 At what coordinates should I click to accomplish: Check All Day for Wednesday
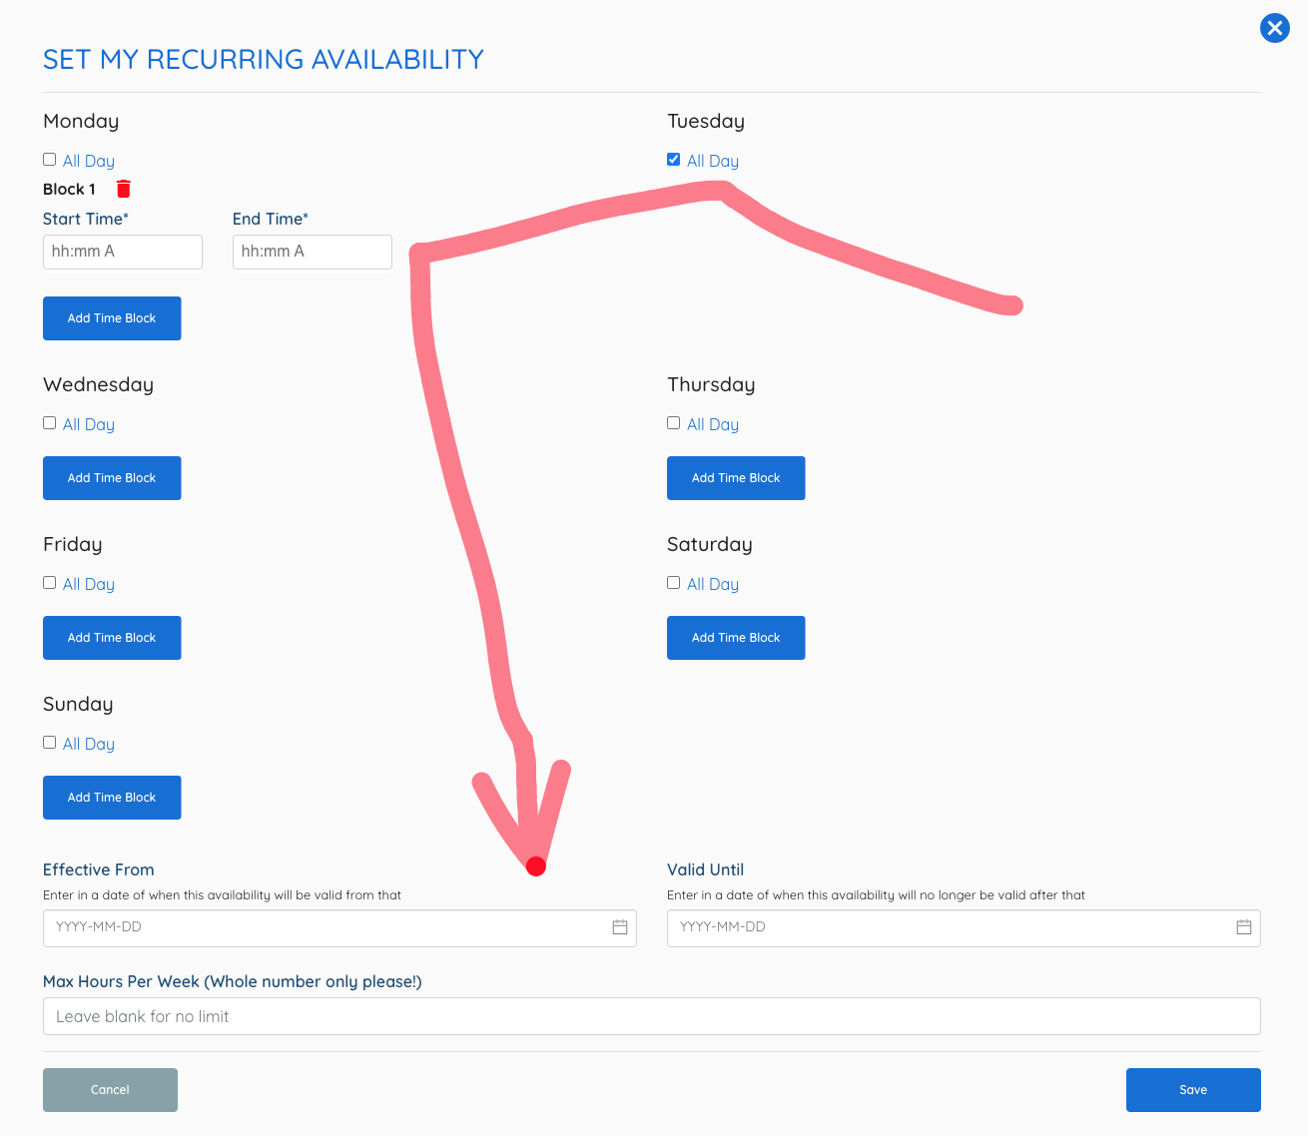50,423
